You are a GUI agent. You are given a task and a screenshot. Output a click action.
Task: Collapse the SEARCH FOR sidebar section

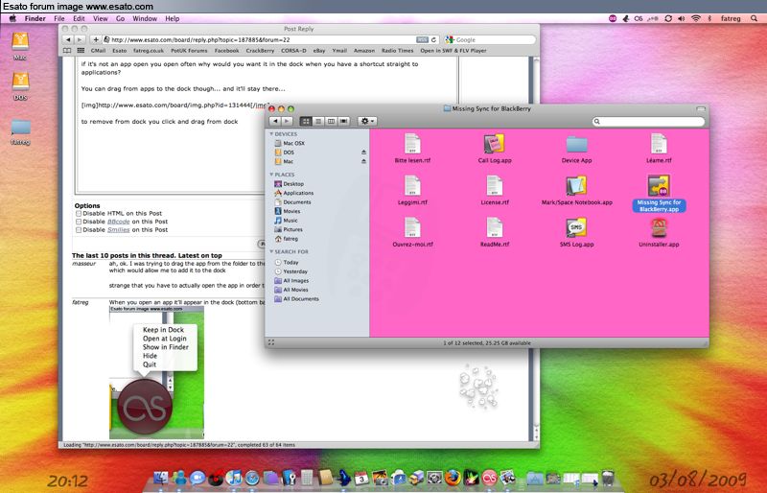click(x=271, y=251)
